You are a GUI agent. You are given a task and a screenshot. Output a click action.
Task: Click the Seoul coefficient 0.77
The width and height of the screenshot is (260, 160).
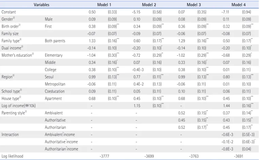(x=137, y=77)
